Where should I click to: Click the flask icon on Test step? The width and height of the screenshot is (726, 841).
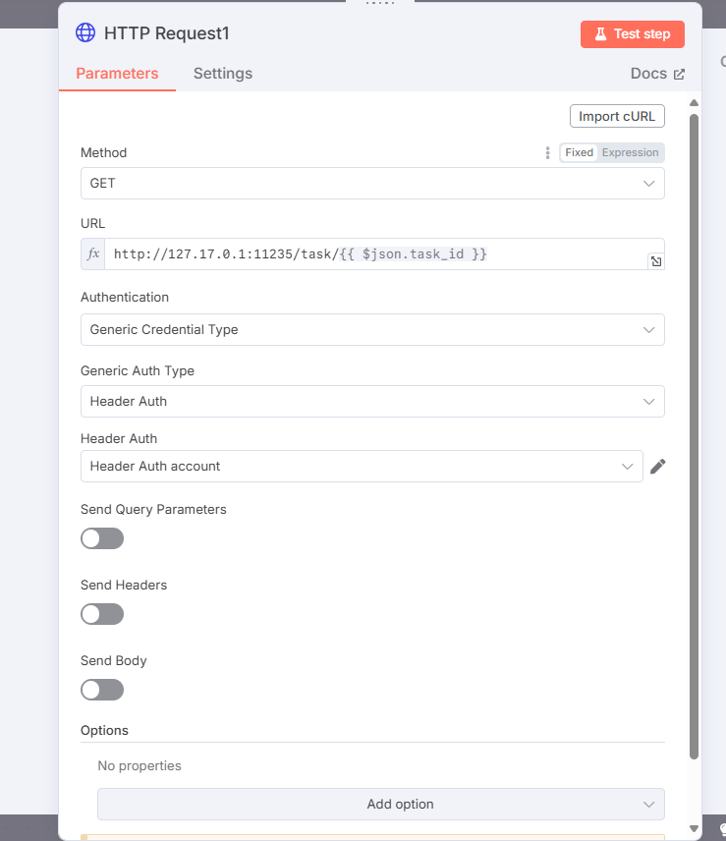pyautogui.click(x=599, y=34)
